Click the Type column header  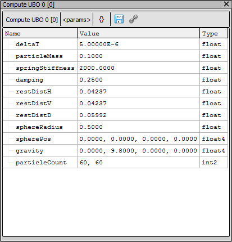coord(214,33)
